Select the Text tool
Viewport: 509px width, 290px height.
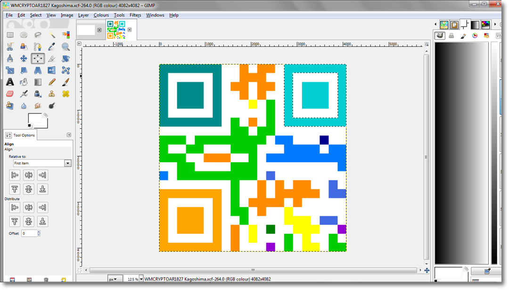[x=10, y=82]
